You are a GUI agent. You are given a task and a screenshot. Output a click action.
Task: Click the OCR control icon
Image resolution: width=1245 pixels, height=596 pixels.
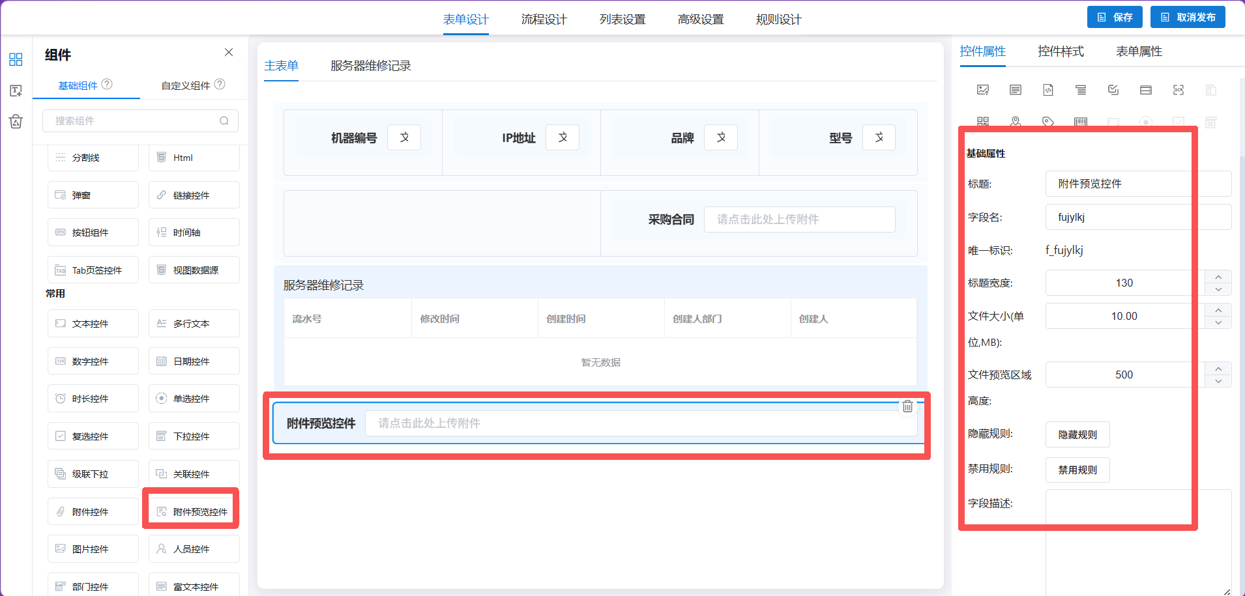1179,90
